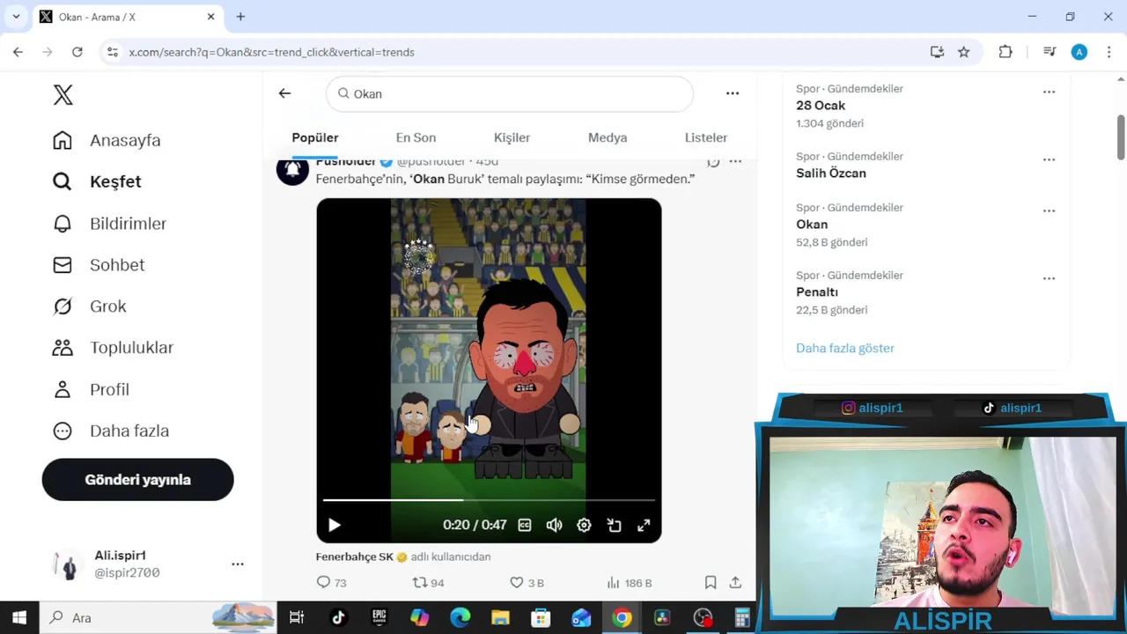Go to Anasayfa in sidebar
Image resolution: width=1127 pixels, height=634 pixels.
pyautogui.click(x=107, y=140)
